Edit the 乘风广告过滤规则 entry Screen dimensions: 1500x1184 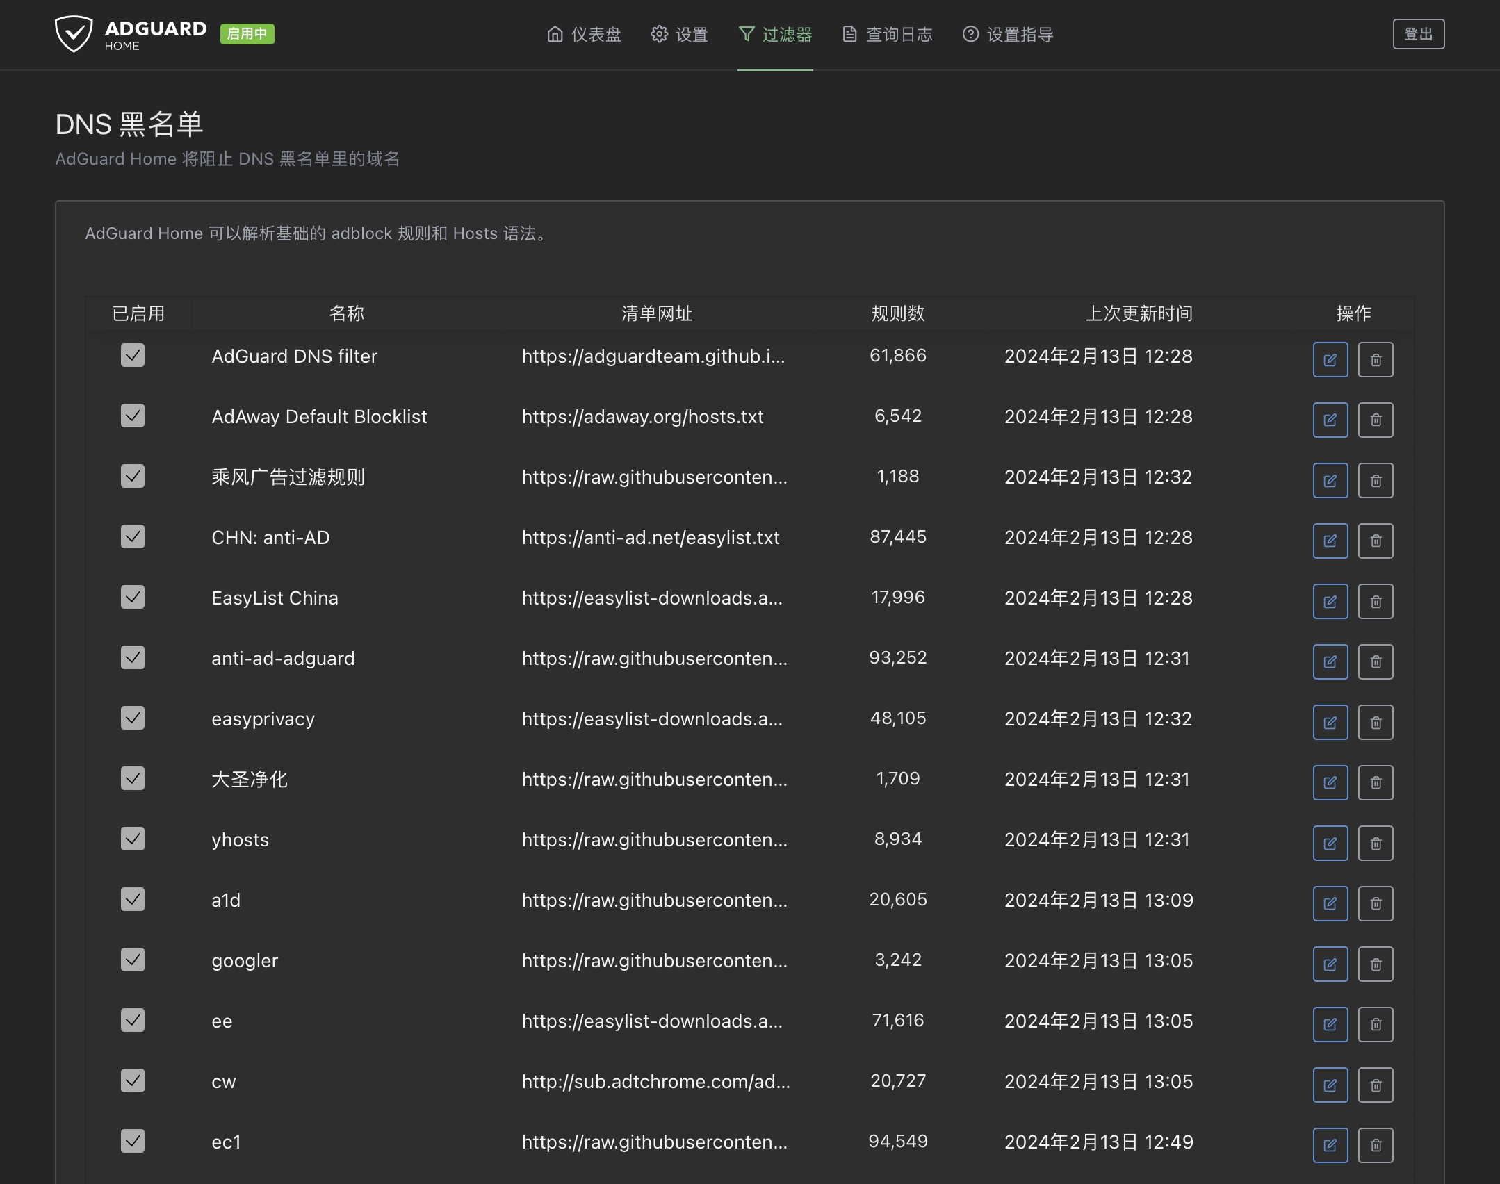[x=1330, y=480]
